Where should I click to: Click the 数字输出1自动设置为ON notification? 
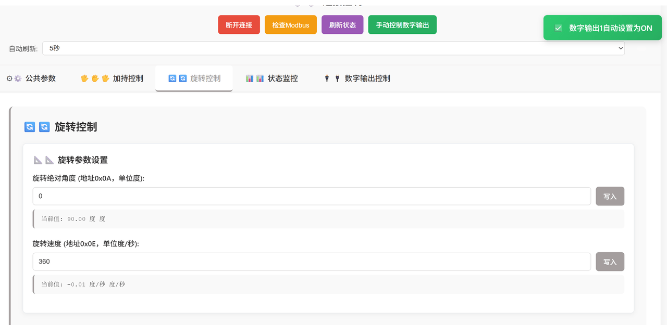click(610, 28)
